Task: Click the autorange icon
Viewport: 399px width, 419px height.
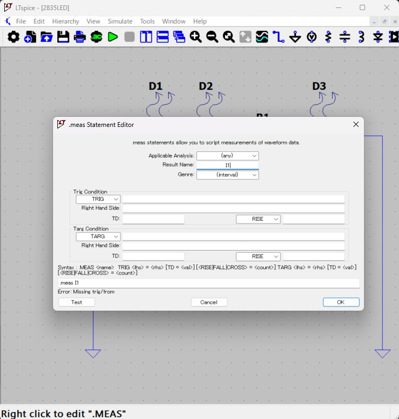Action: click(245, 37)
